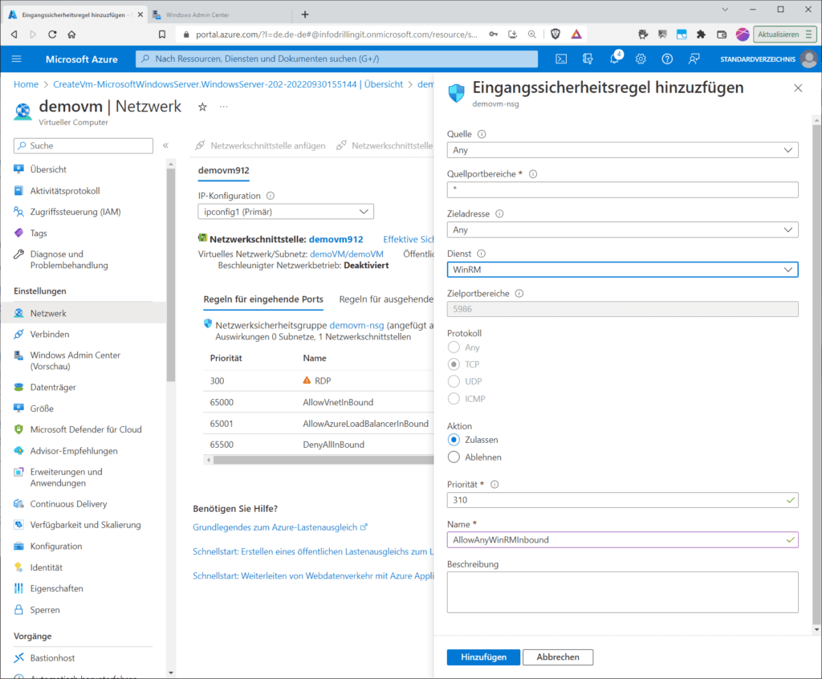Show info tooltip for IP-Konfiguration
The width and height of the screenshot is (822, 679).
pyautogui.click(x=271, y=196)
